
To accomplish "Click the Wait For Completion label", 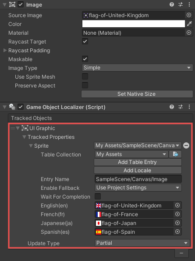I will [65, 197].
